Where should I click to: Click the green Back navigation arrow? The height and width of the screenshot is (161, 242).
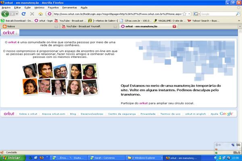coord(6,14)
